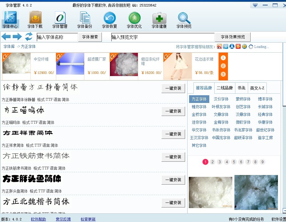
Task: Switch ad banner to slide 1
Action: (223, 58)
